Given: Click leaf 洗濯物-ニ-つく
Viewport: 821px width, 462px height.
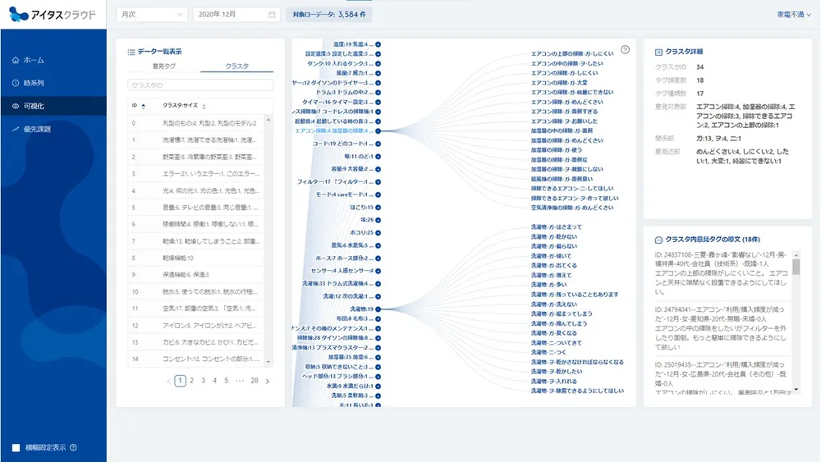Looking at the screenshot, I should click(548, 353).
